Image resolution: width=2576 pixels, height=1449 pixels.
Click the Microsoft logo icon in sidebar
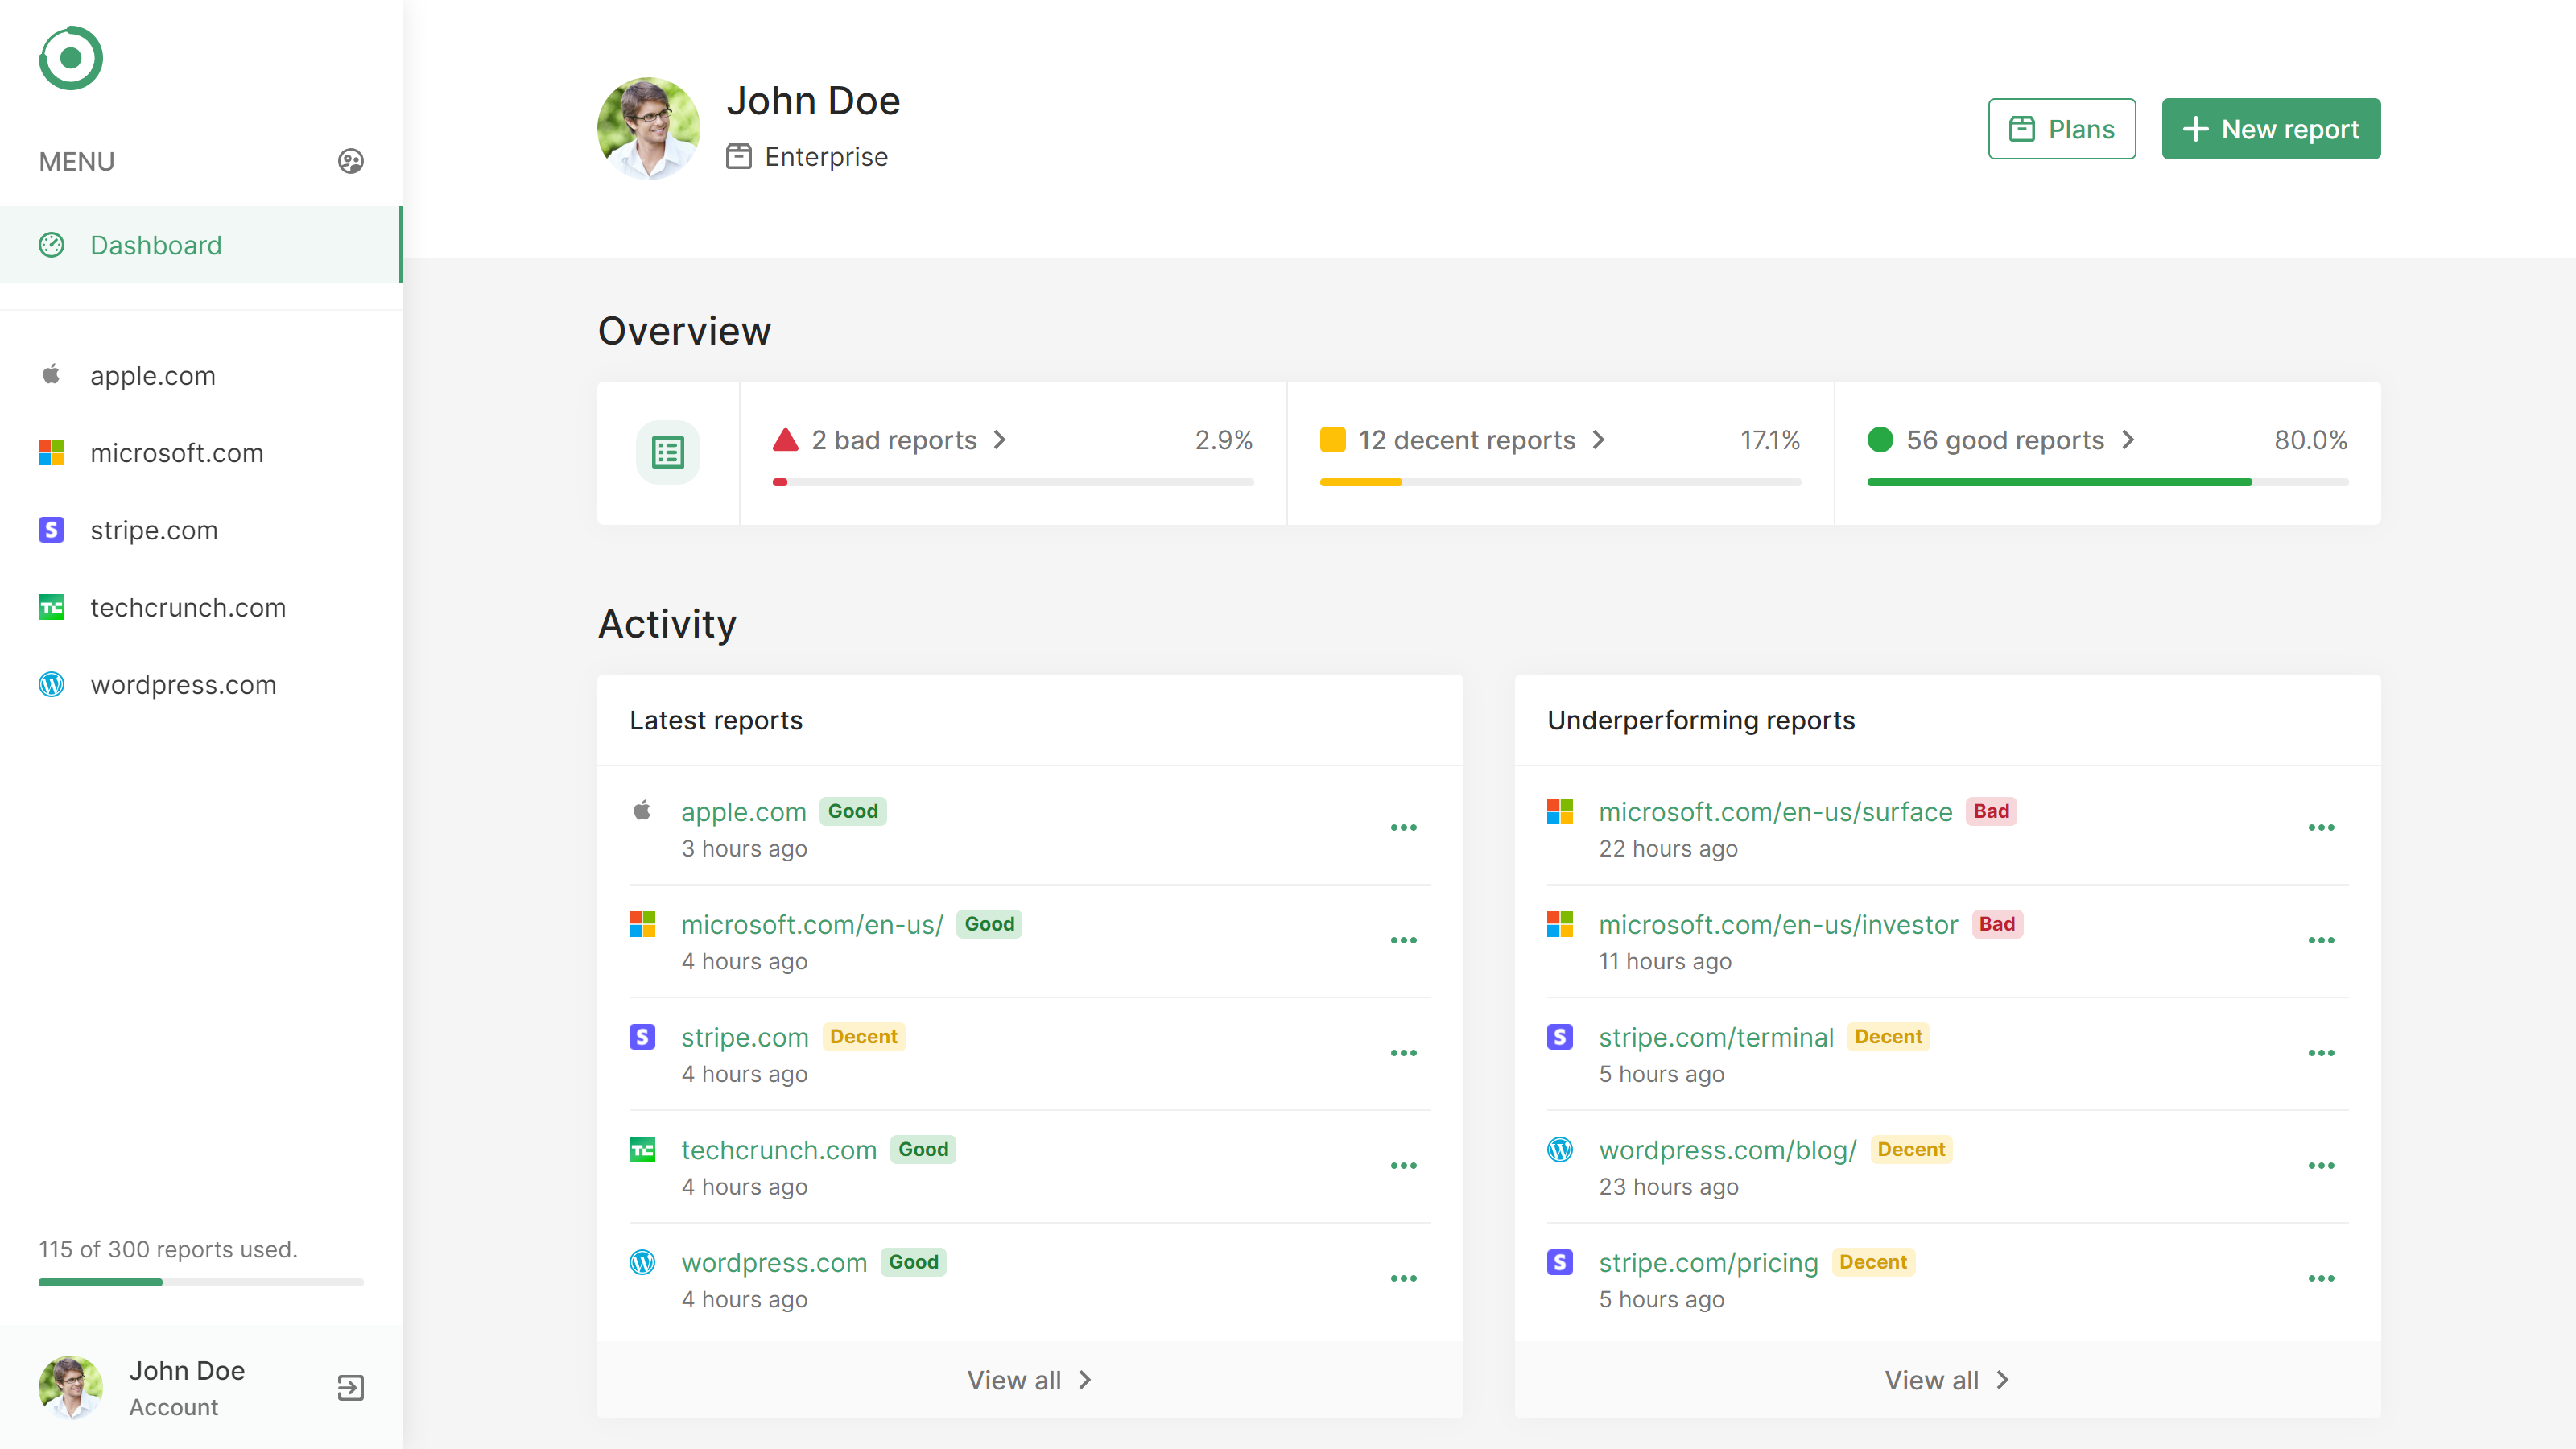[x=51, y=452]
